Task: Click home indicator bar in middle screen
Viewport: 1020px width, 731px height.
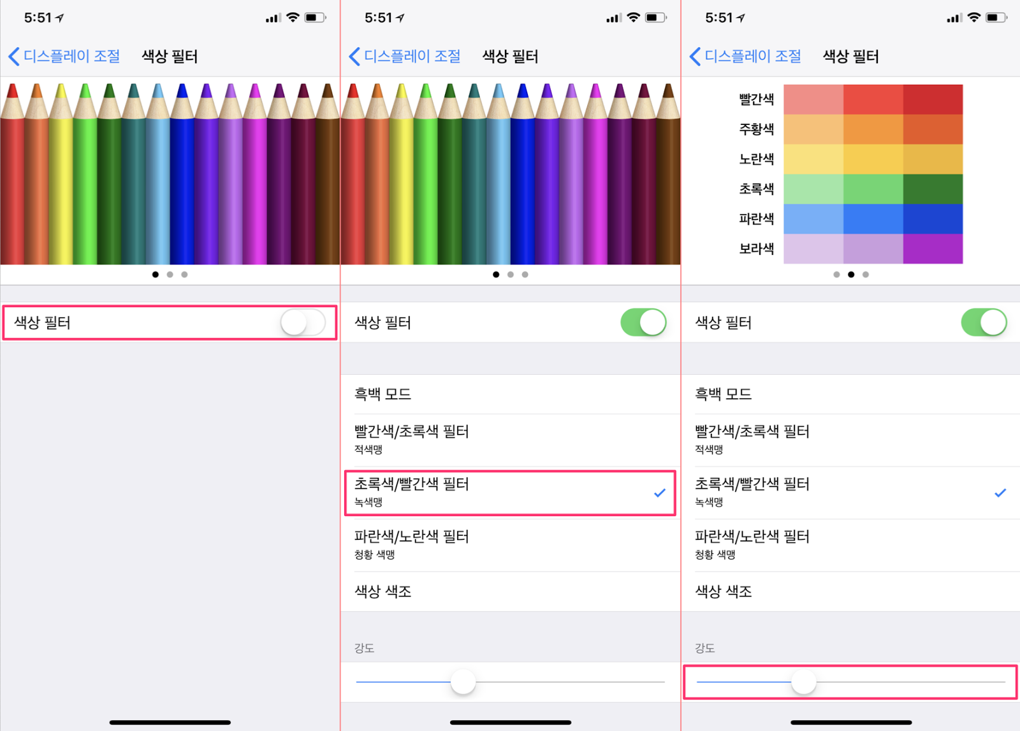Action: pos(511,722)
